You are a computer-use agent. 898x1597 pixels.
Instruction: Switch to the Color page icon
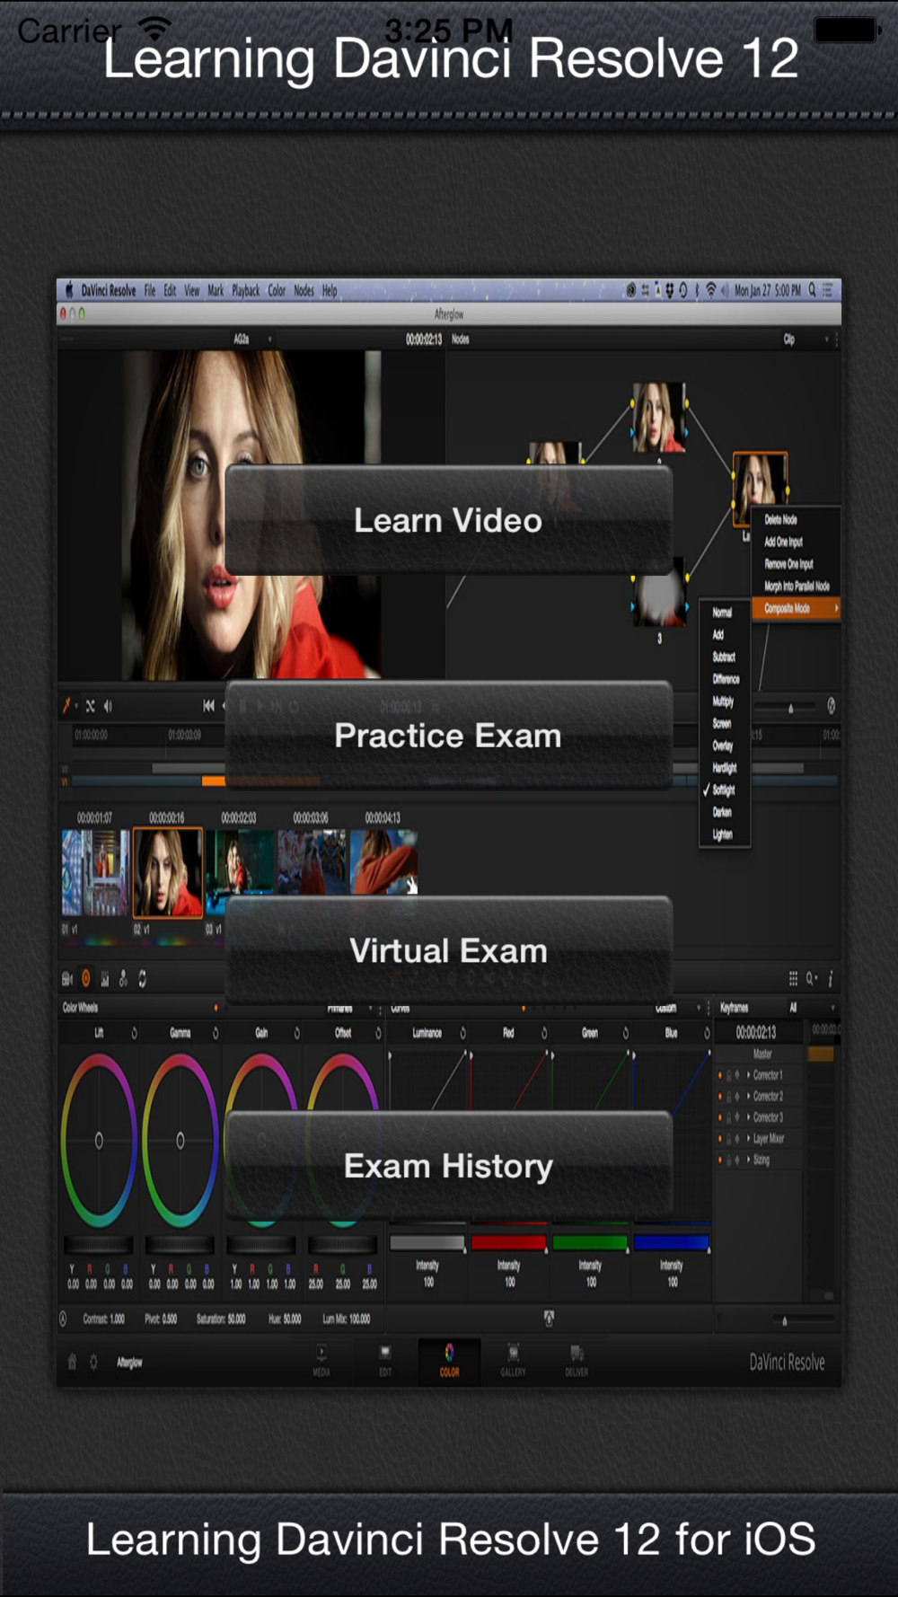point(449,1359)
